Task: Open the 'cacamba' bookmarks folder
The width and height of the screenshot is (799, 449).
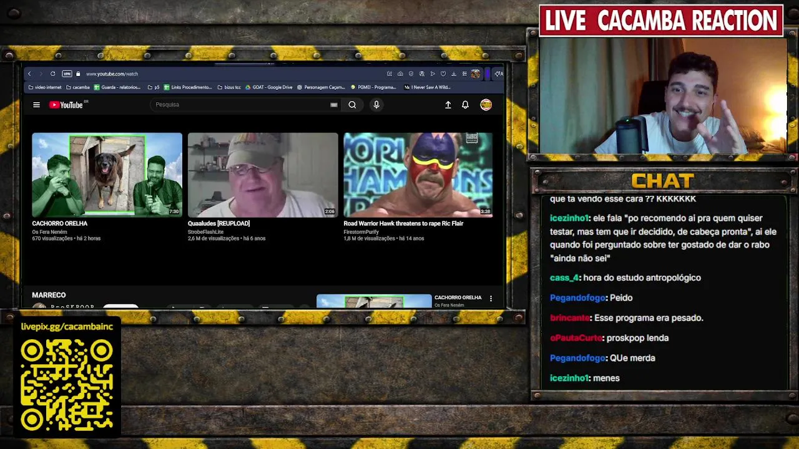Action: tap(78, 87)
